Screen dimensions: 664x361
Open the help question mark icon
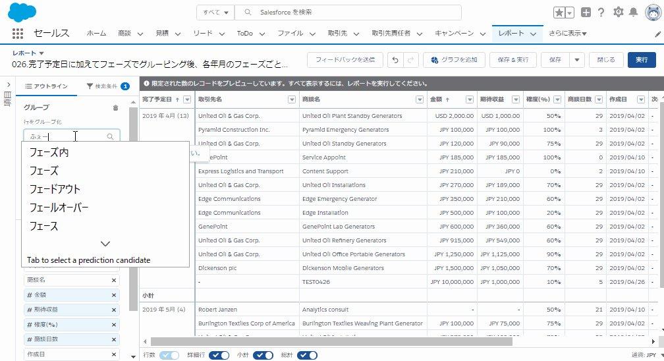pyautogui.click(x=601, y=13)
